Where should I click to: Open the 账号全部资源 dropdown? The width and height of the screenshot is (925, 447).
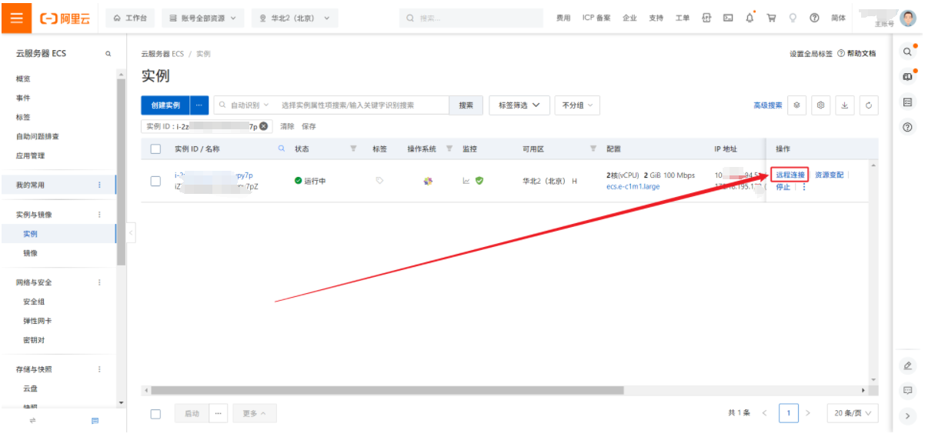(x=202, y=18)
